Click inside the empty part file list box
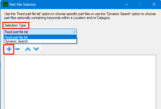Viewport: 161px width, 109px height. (x=80, y=82)
